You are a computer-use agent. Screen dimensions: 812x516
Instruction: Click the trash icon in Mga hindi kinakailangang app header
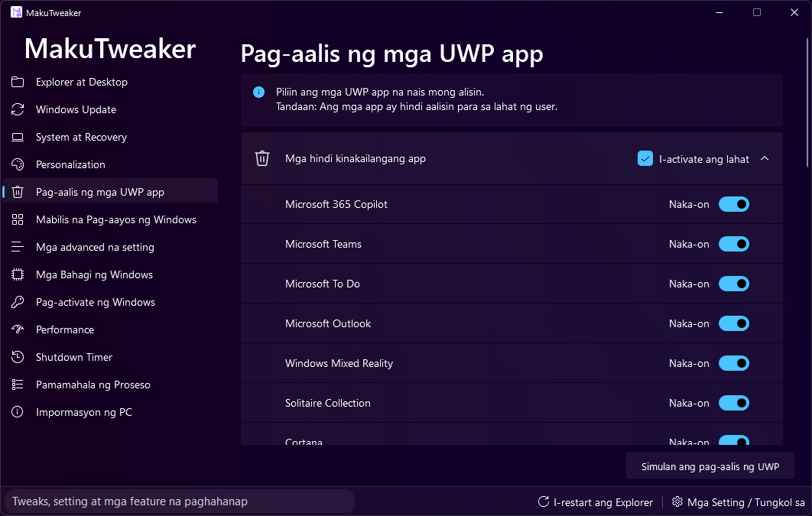[x=262, y=158]
